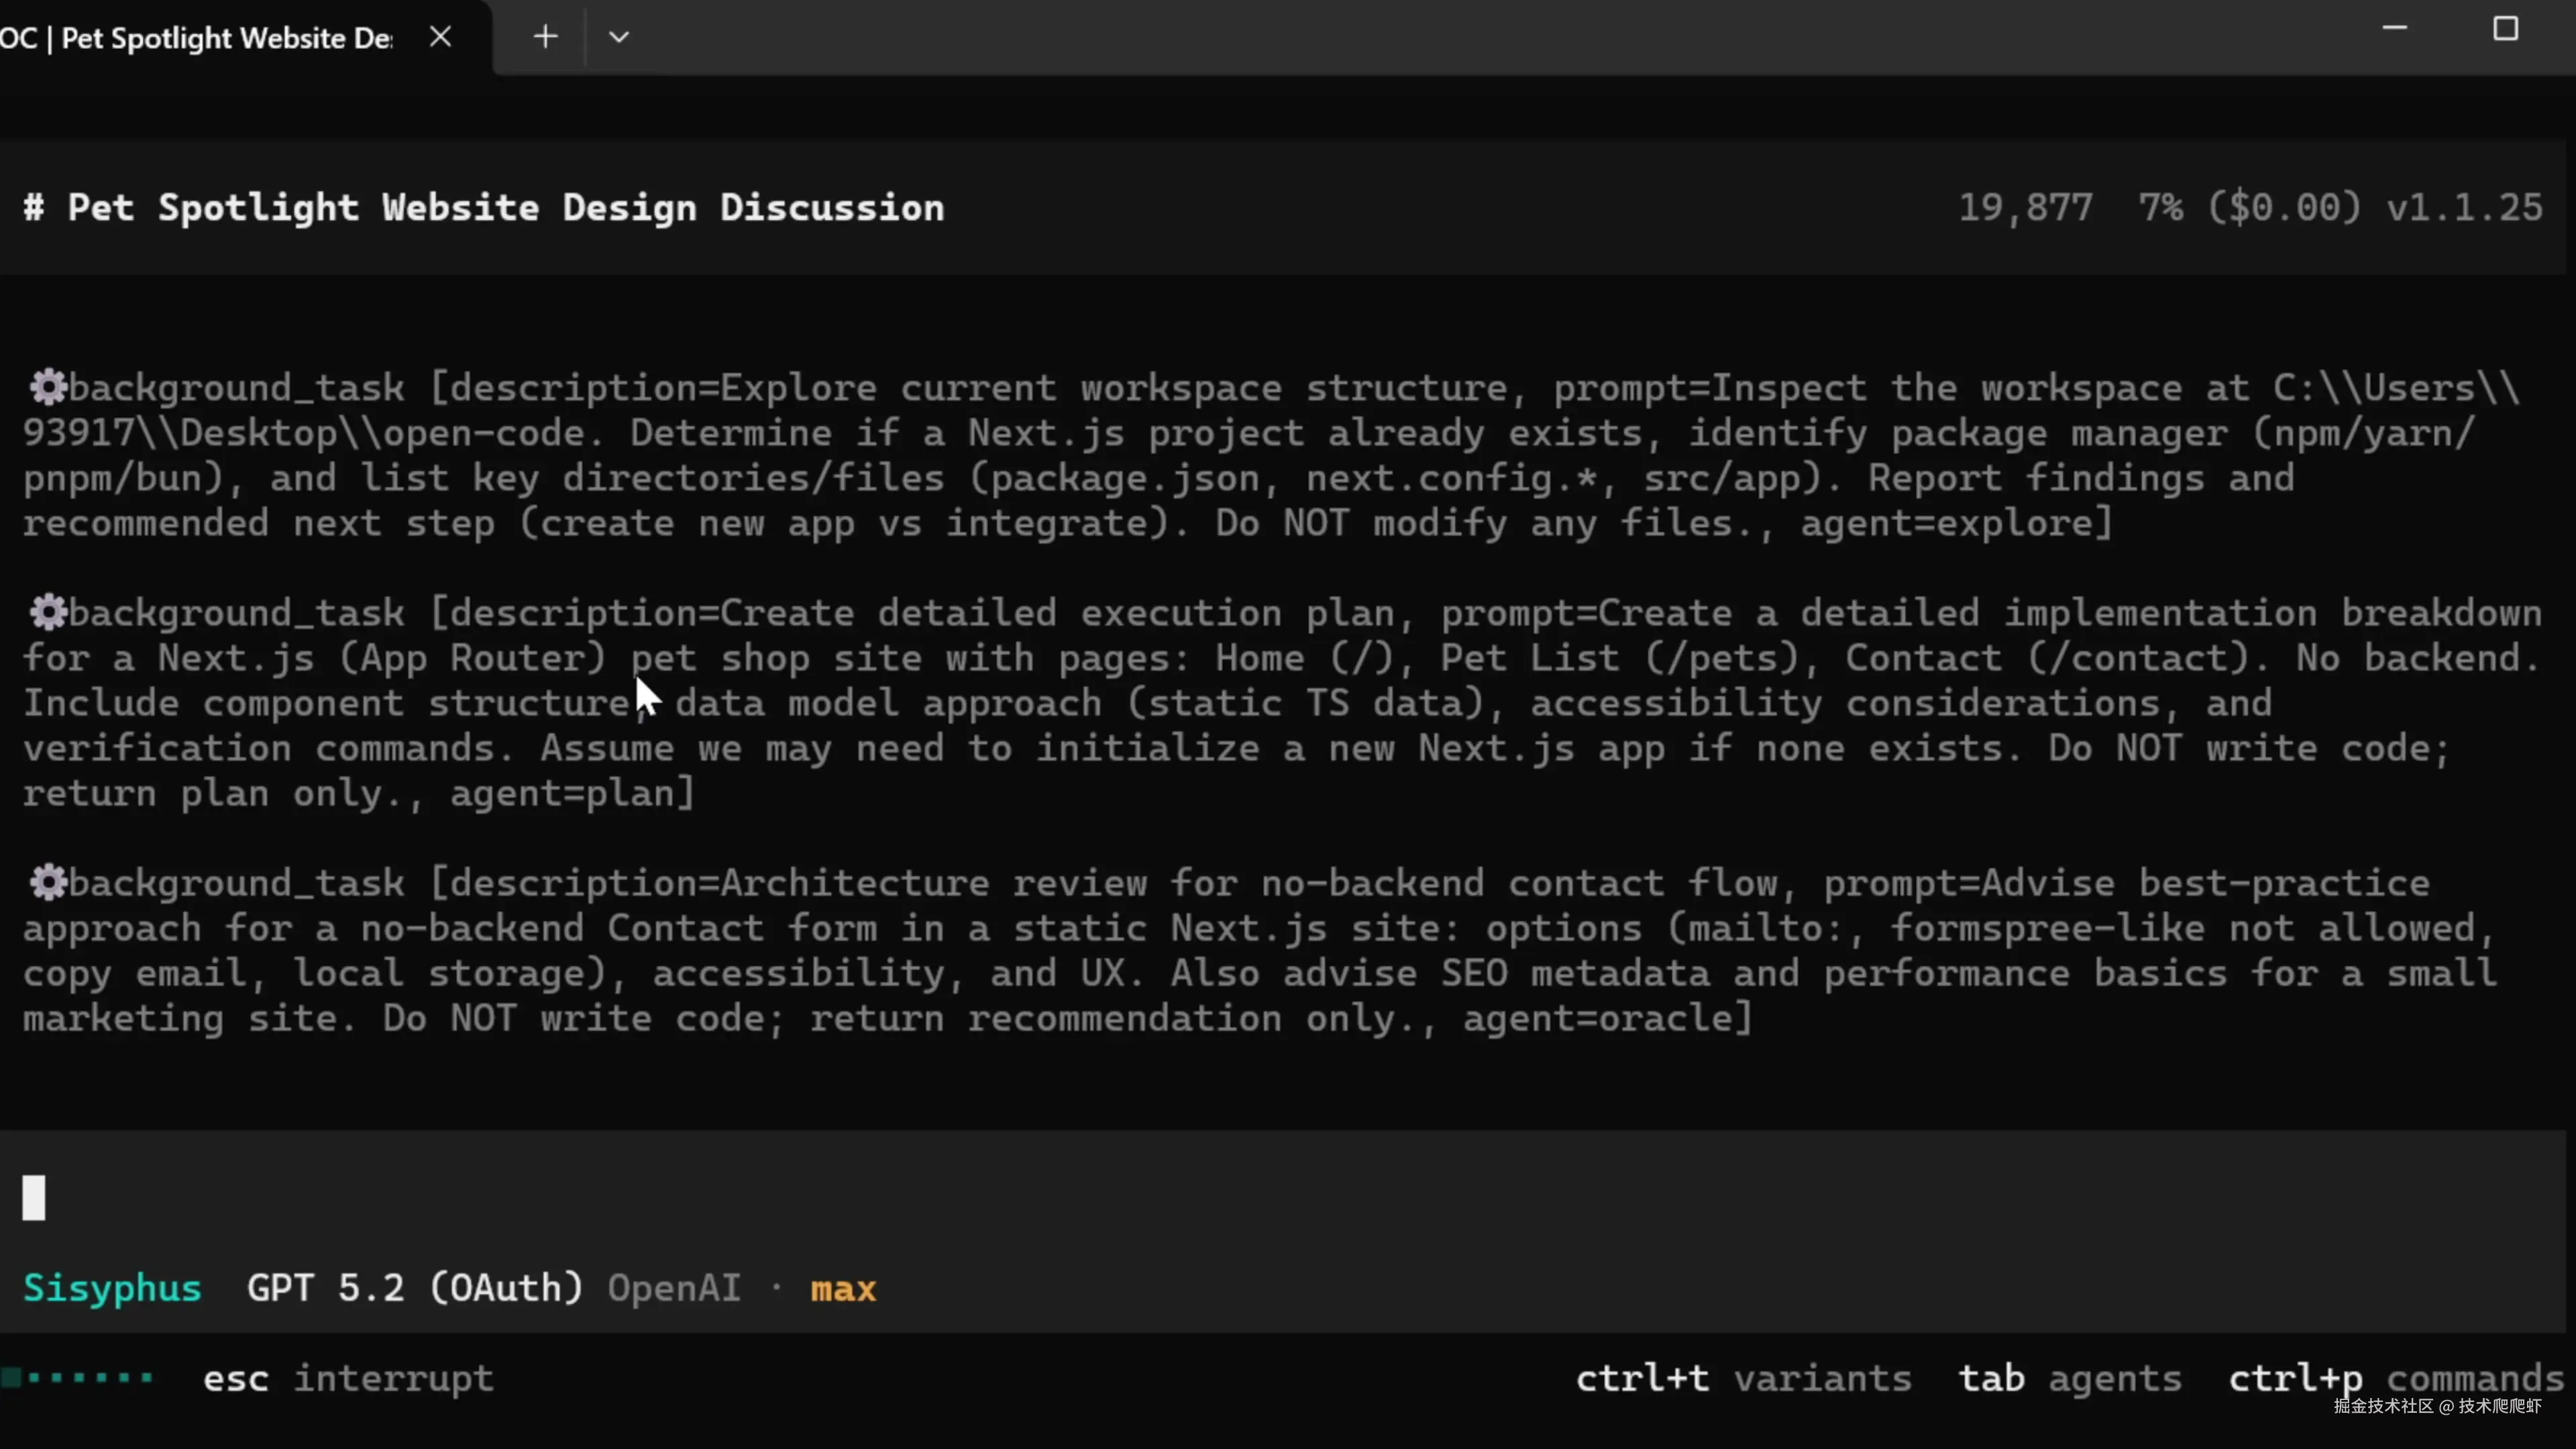The image size is (2576, 1449).
Task: Click the esc interrupt hint
Action: click(x=348, y=1379)
